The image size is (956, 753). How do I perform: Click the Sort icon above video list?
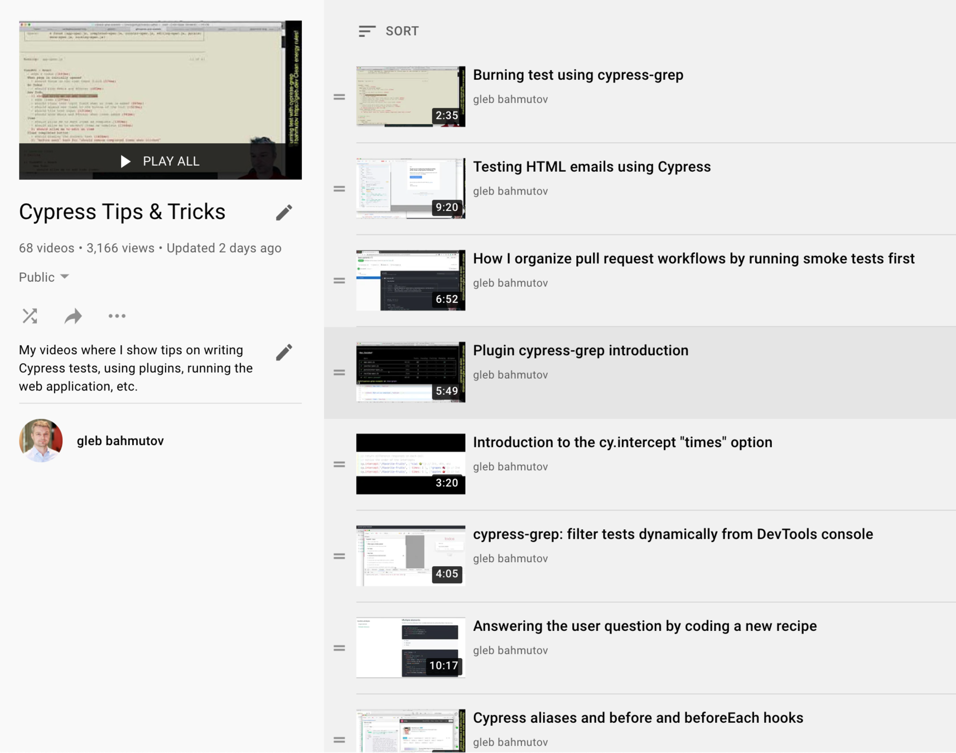coord(366,31)
